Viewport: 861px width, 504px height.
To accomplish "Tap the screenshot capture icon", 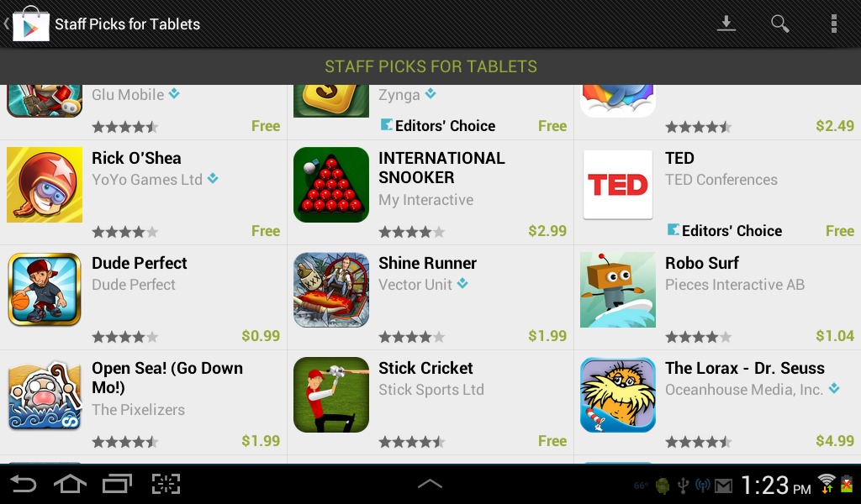I will 166,484.
